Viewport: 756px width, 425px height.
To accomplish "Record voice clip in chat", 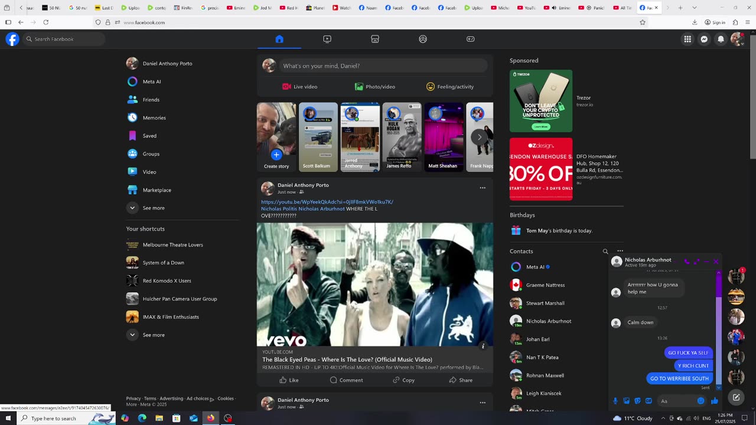I will click(x=615, y=401).
